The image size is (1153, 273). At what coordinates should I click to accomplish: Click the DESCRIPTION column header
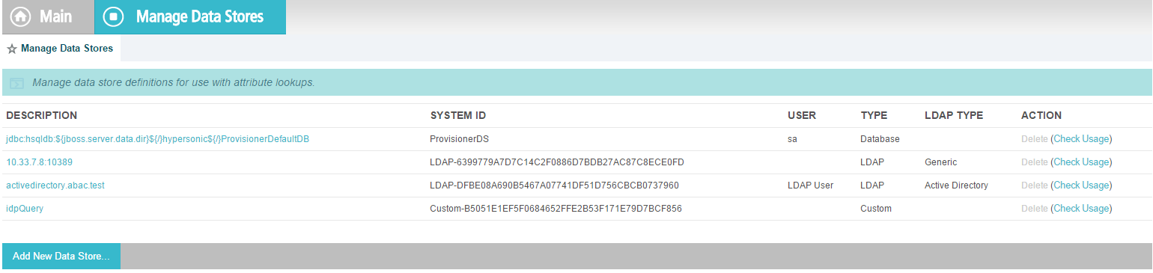42,116
